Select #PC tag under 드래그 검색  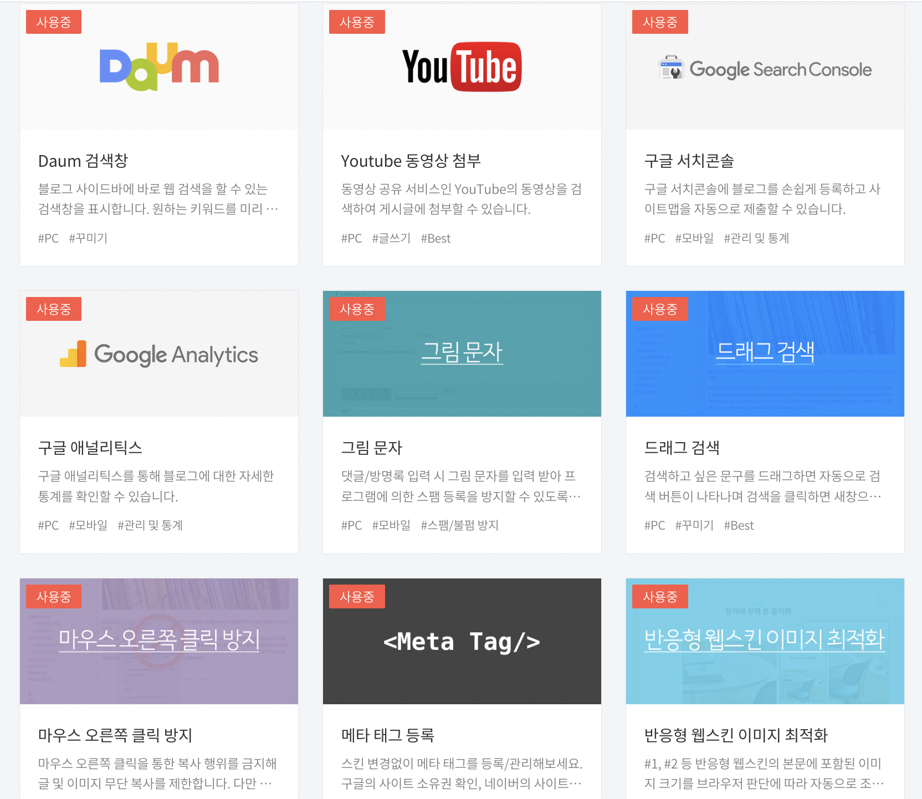654,525
